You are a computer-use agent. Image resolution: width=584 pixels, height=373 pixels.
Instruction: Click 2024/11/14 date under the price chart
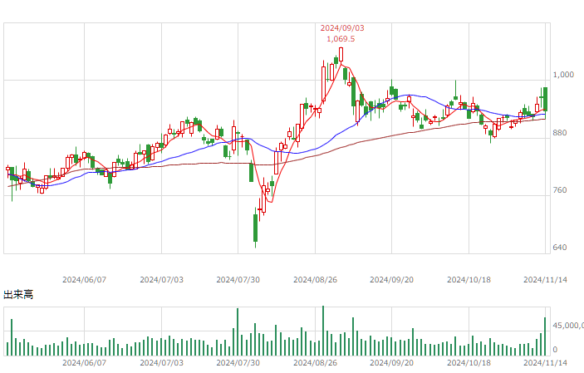pos(545,280)
